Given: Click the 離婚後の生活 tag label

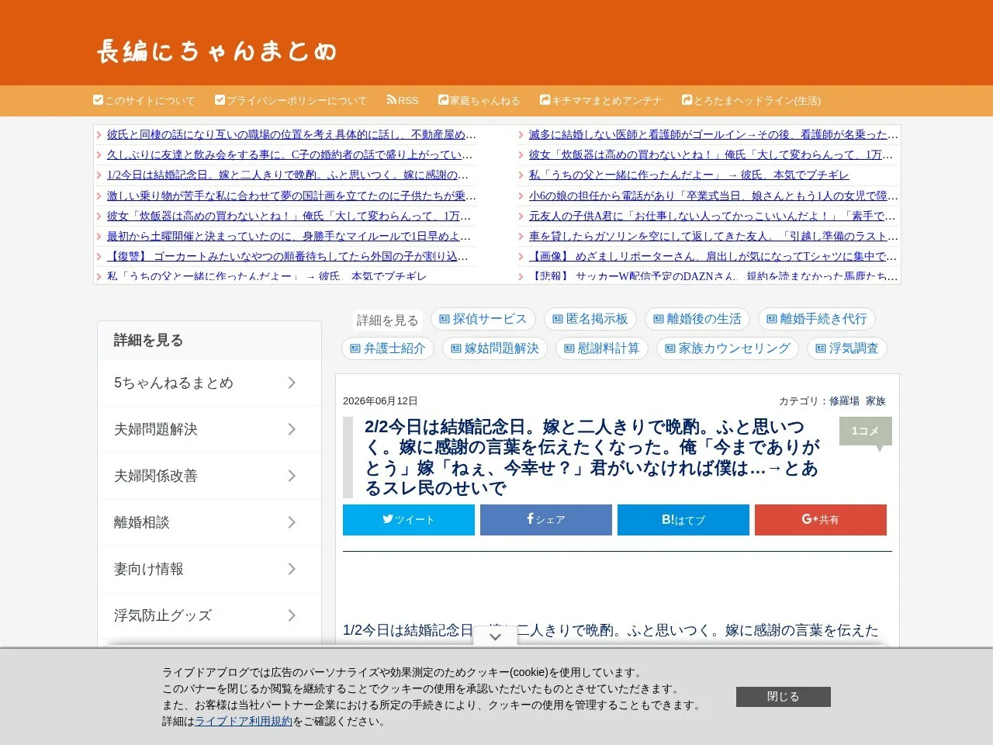Looking at the screenshot, I should tap(704, 319).
